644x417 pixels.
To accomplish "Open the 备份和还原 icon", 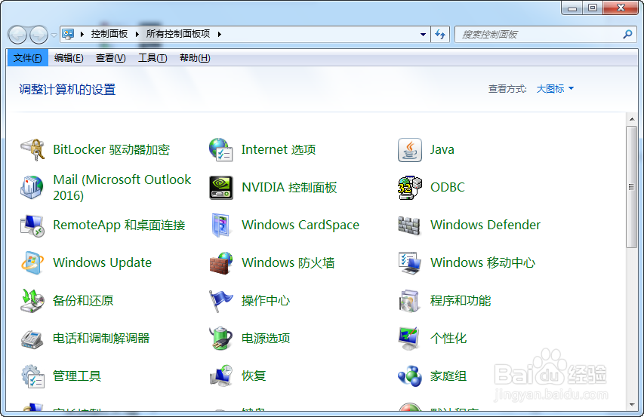I will click(x=32, y=301).
